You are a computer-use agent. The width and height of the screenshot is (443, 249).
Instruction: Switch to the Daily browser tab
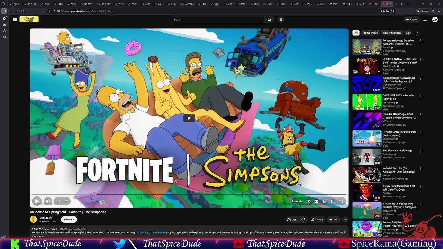click(x=228, y=4)
